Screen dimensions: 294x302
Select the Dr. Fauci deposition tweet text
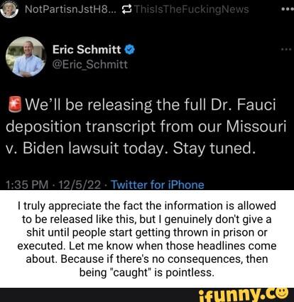pos(146,127)
